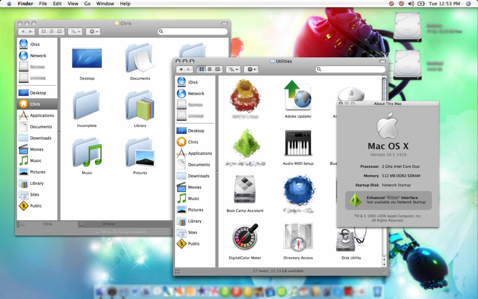Viewport: 478px width, 299px height.
Task: Toggle the toolbar pill button in the Utilities window
Action: coord(382,61)
